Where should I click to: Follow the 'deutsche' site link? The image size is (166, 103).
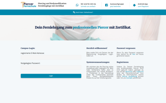point(129,71)
